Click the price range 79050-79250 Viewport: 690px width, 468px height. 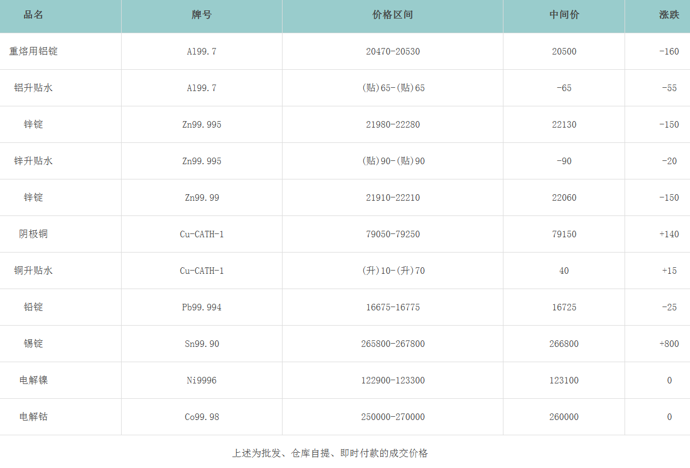[393, 234]
